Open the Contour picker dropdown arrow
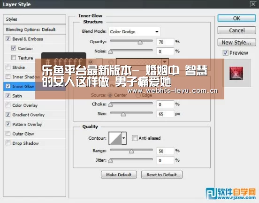259x203 pixels. tap(124, 138)
